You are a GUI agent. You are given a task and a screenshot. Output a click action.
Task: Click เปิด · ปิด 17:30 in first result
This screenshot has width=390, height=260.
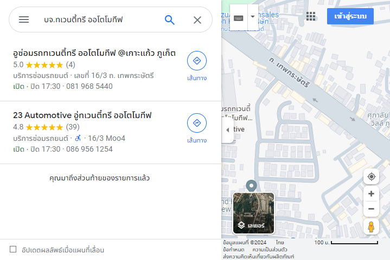pos(37,87)
